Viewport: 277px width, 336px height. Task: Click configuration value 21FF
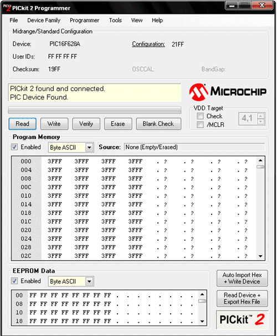pos(177,44)
